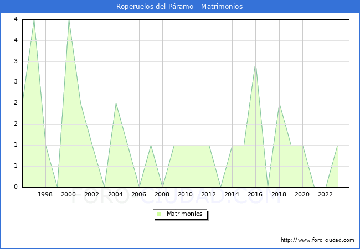Click the 2002 x-axis label
The width and height of the screenshot is (360, 249).
point(91,194)
